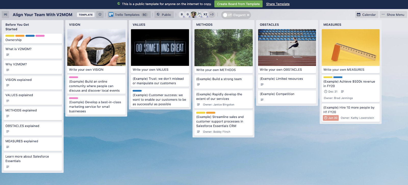The image size is (408, 185).
Task: Open member avatar G
Action: [188, 14]
